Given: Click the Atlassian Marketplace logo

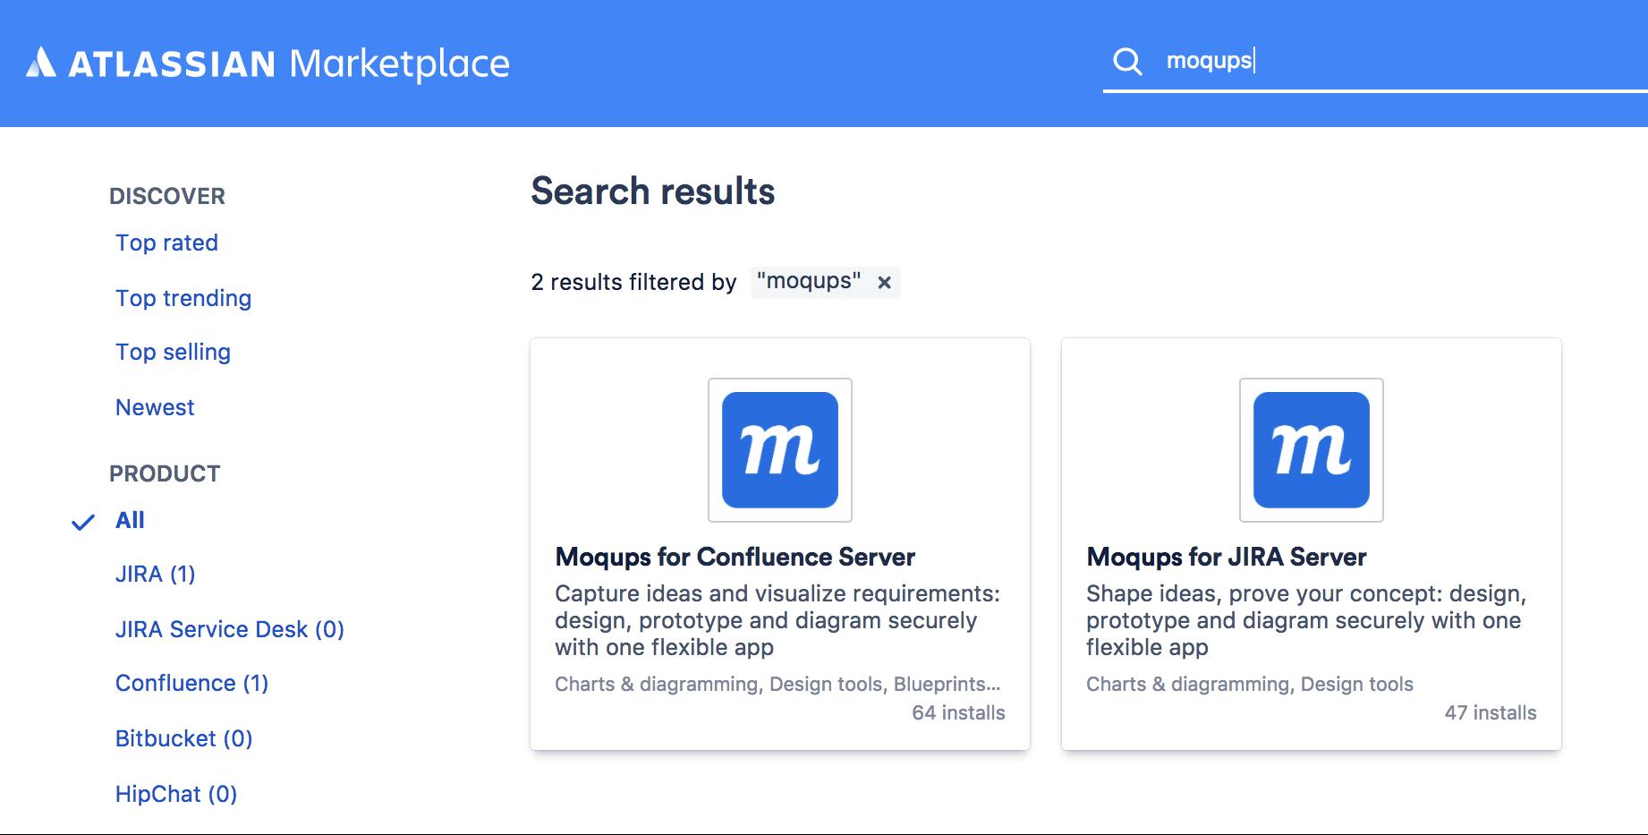Looking at the screenshot, I should [x=268, y=63].
